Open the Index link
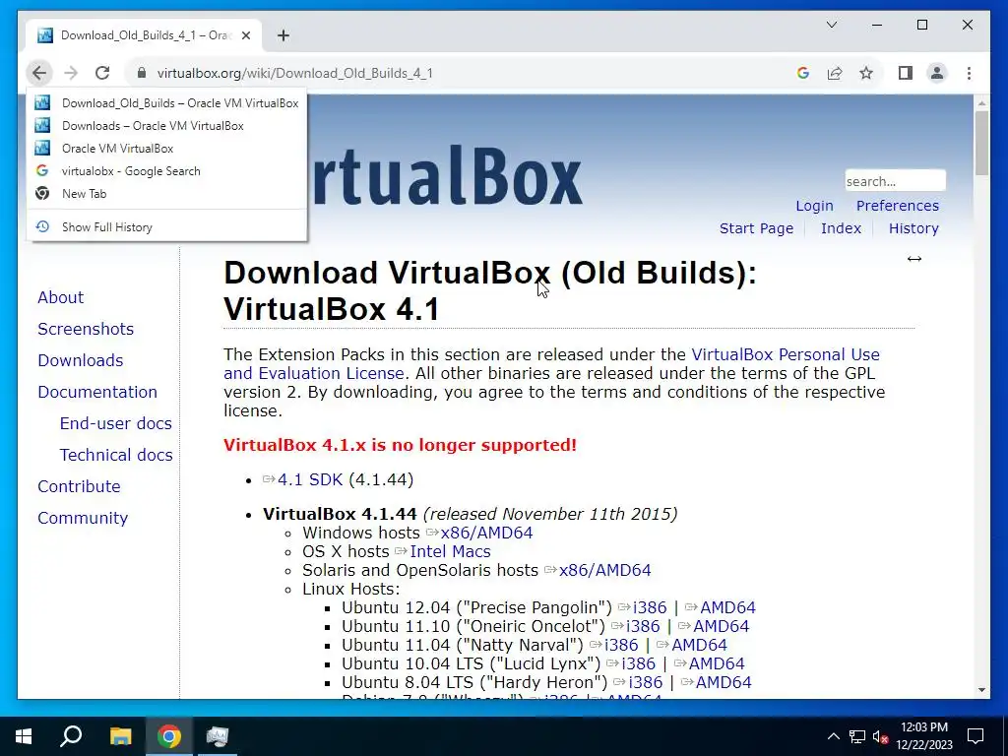 tap(841, 228)
